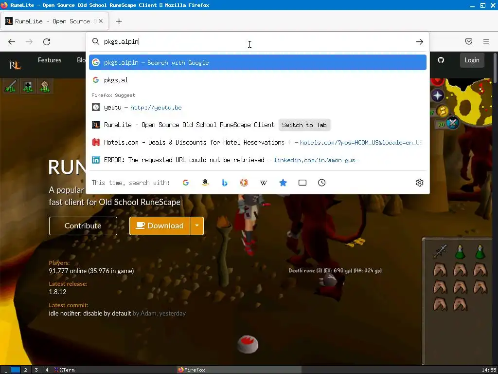Select the RuneLite browser tab
Image resolution: width=498 pixels, height=374 pixels.
pyautogui.click(x=54, y=21)
